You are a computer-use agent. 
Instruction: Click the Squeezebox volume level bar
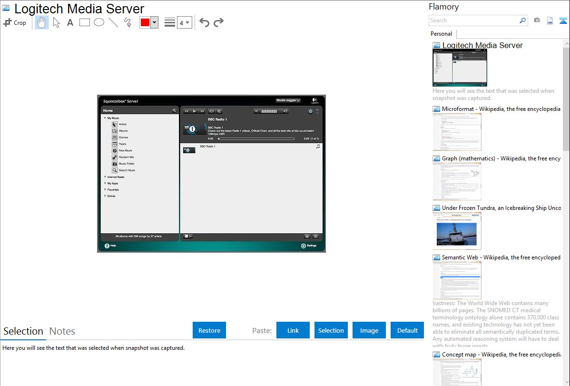[269, 111]
